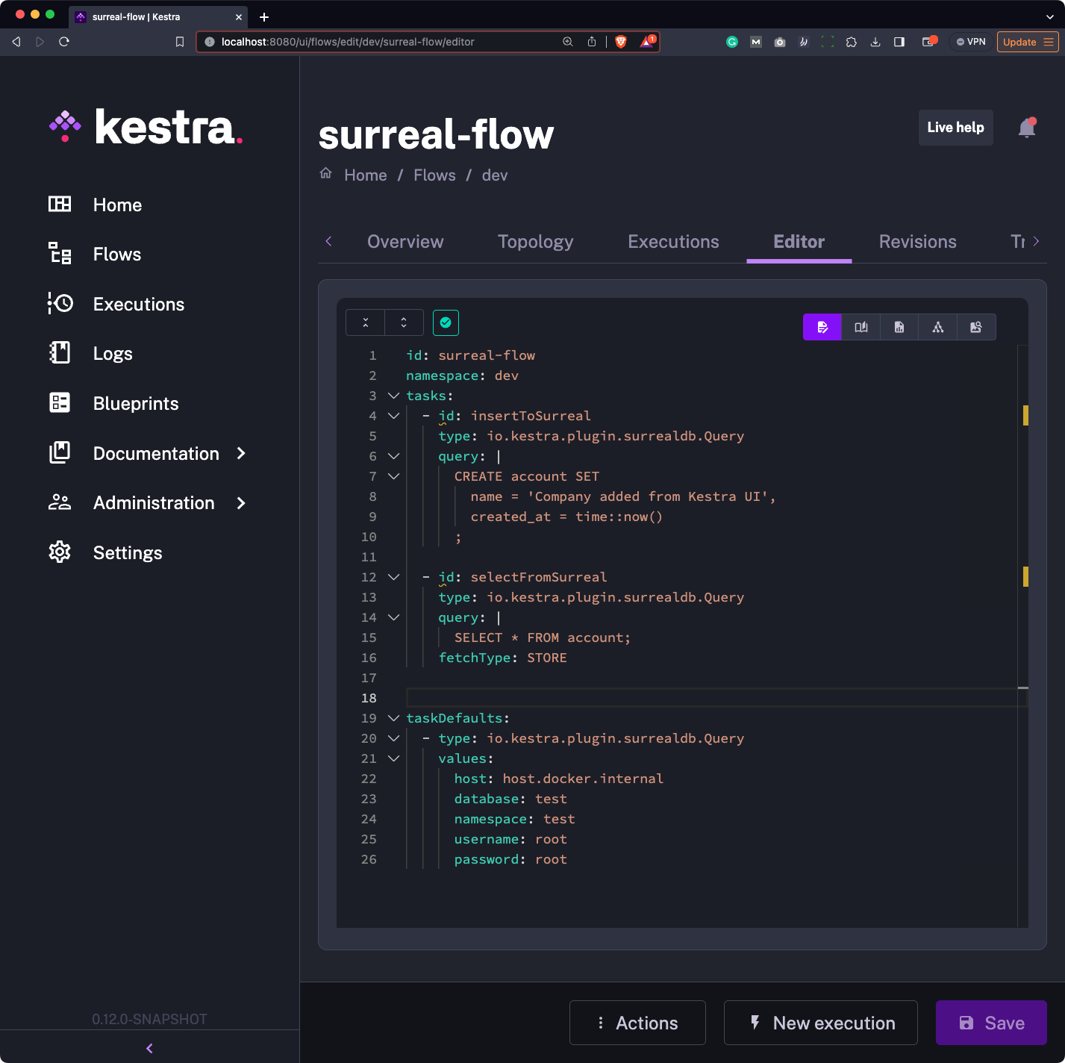Collapse the insertToSurreal task at line 4
Screen dimensions: 1065x1063
coord(394,416)
